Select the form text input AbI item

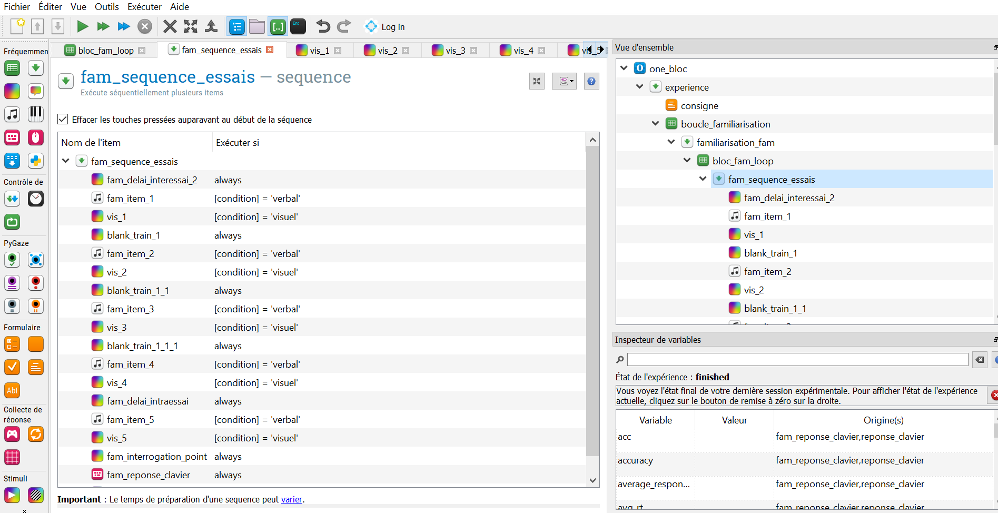(12, 390)
